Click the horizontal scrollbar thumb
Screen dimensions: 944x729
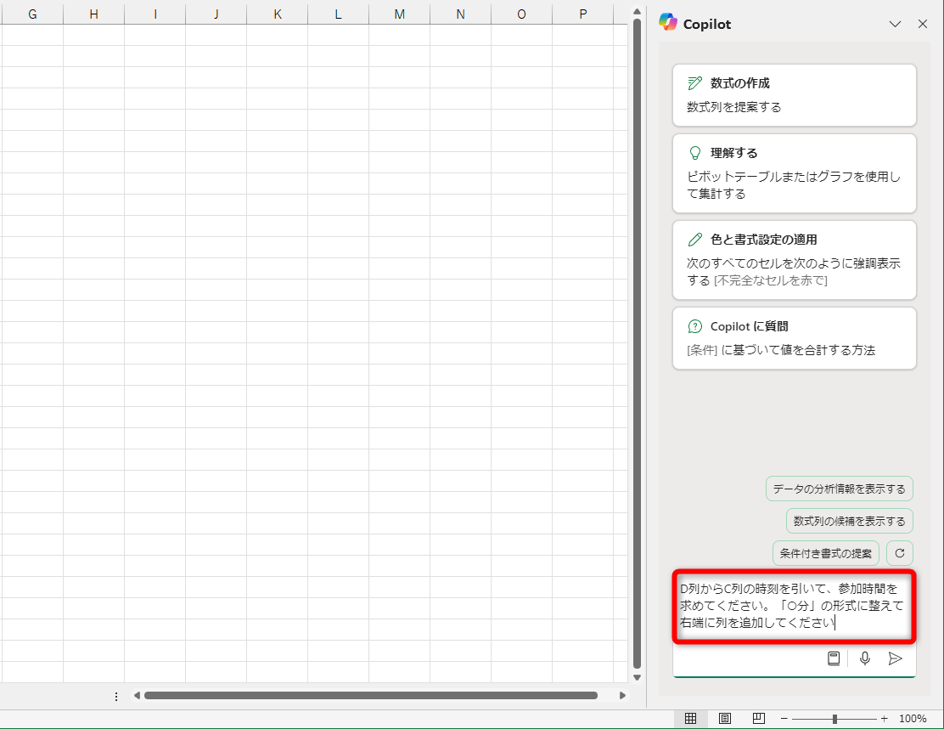pos(371,695)
